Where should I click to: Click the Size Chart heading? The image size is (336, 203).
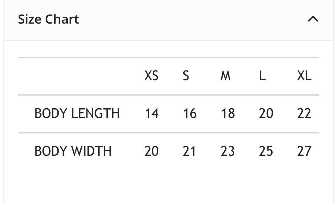pyautogui.click(x=49, y=19)
